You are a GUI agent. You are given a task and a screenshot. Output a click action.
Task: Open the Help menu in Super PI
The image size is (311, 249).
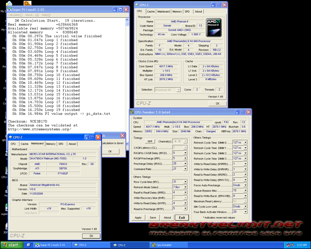click(x=46, y=15)
